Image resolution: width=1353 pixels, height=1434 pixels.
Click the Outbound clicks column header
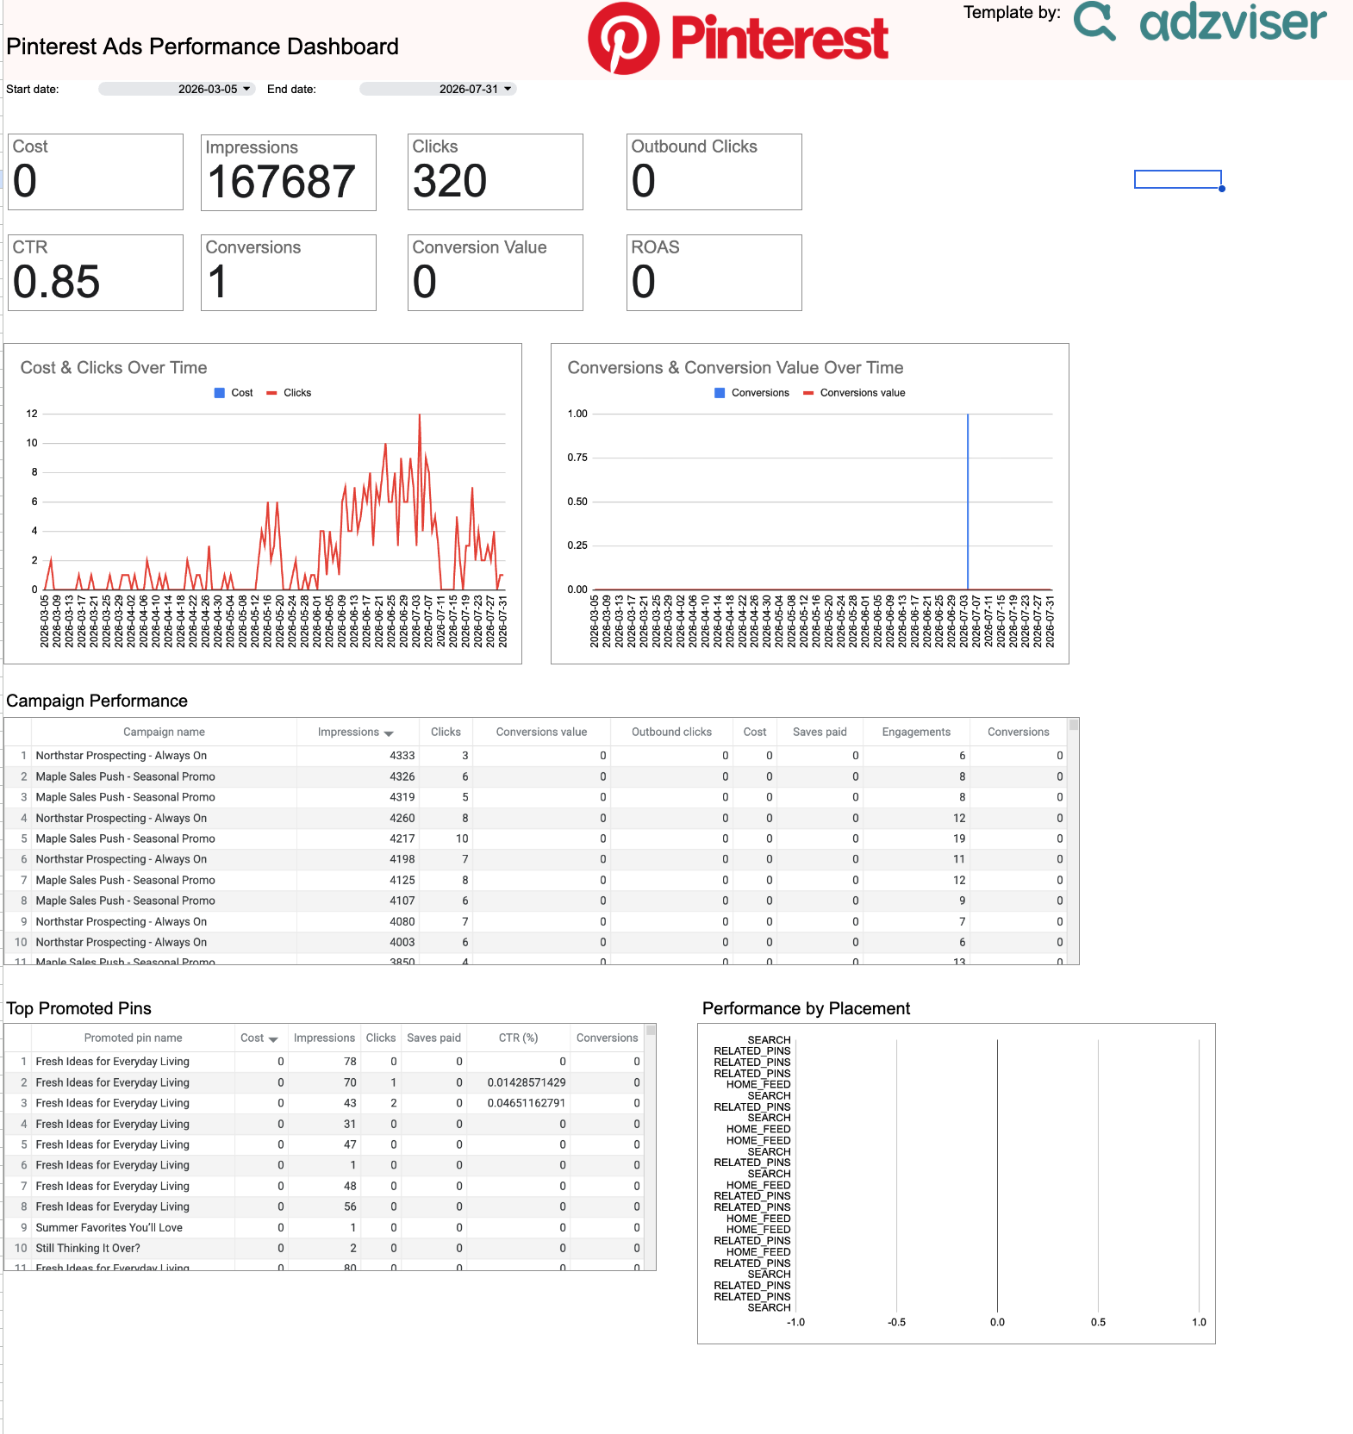coord(671,732)
